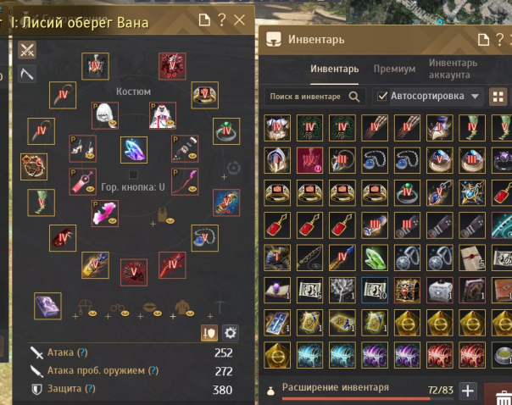Click the Поиск в инвентаре search field
The width and height of the screenshot is (512, 405).
(x=314, y=97)
